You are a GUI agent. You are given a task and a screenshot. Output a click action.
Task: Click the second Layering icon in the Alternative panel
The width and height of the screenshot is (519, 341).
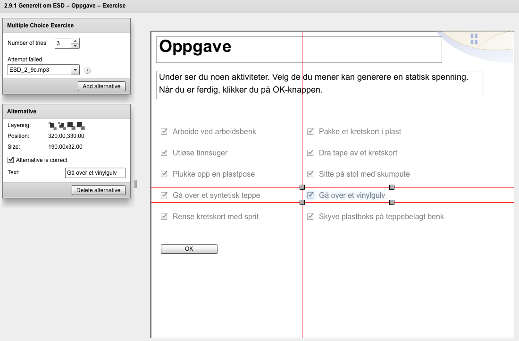[62, 126]
